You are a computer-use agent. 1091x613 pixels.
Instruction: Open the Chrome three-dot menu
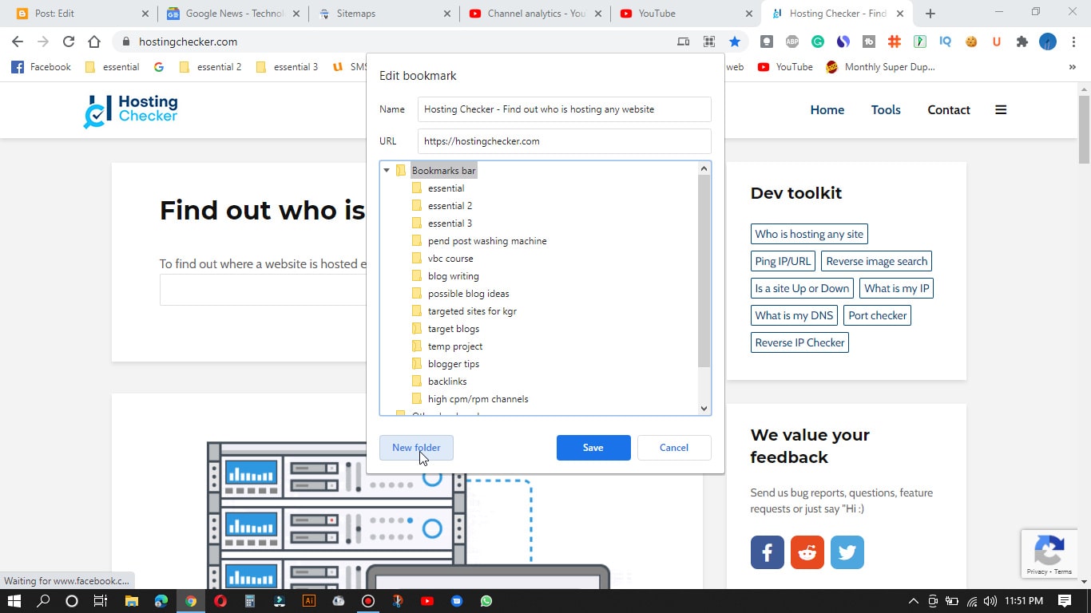pyautogui.click(x=1073, y=42)
